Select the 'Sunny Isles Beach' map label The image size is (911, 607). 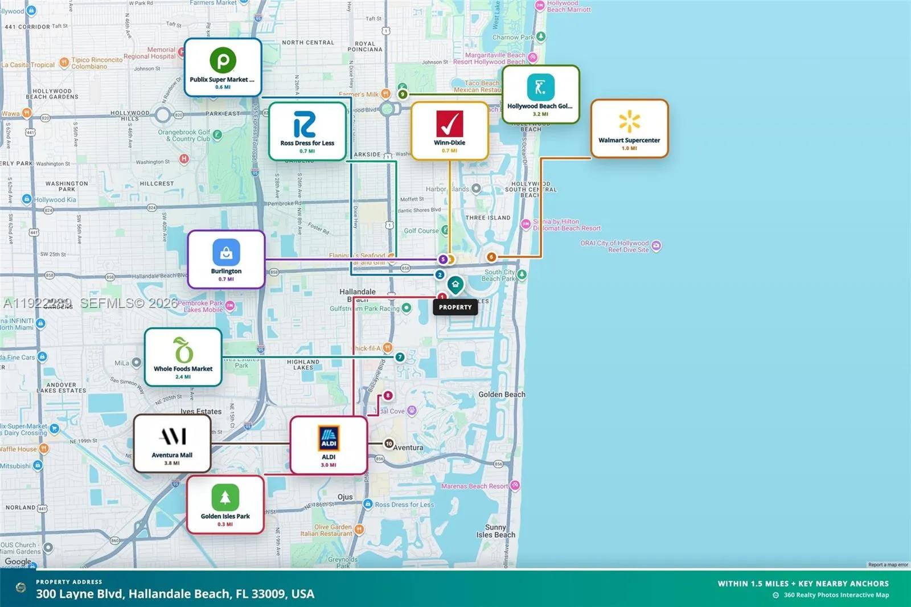pos(496,531)
